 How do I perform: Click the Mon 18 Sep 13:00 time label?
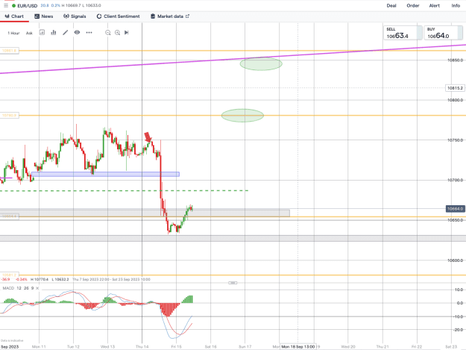click(x=297, y=347)
